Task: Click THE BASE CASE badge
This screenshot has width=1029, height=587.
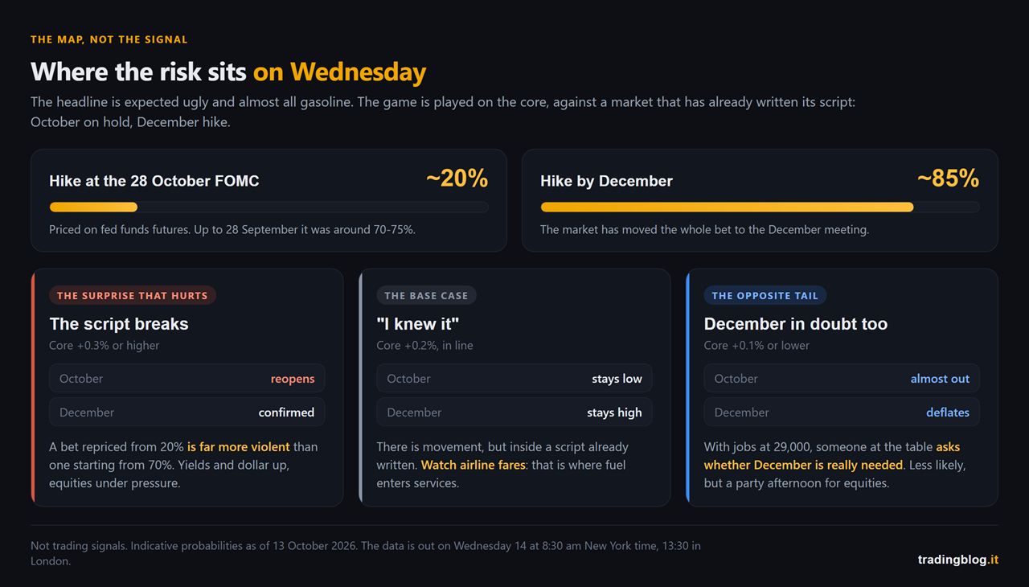Action: tap(426, 295)
